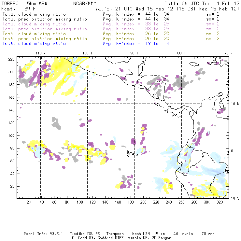Click the 320 tick on the horizontal axis
Screen dimensions: 241x241
[x=220, y=202]
